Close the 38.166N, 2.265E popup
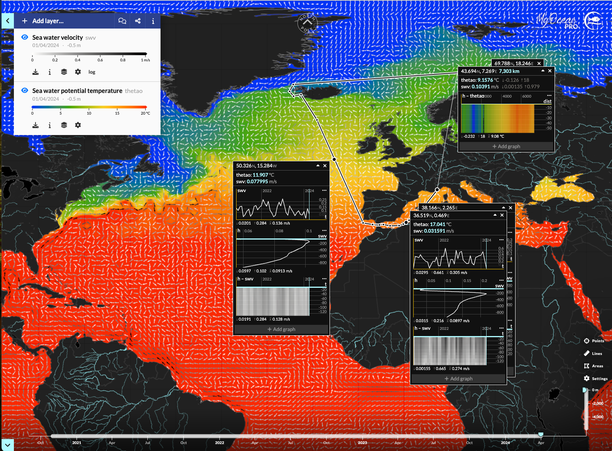The height and width of the screenshot is (451, 612). [x=511, y=208]
